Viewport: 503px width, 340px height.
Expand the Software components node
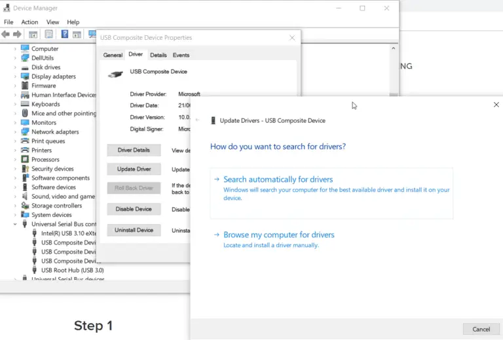point(15,178)
